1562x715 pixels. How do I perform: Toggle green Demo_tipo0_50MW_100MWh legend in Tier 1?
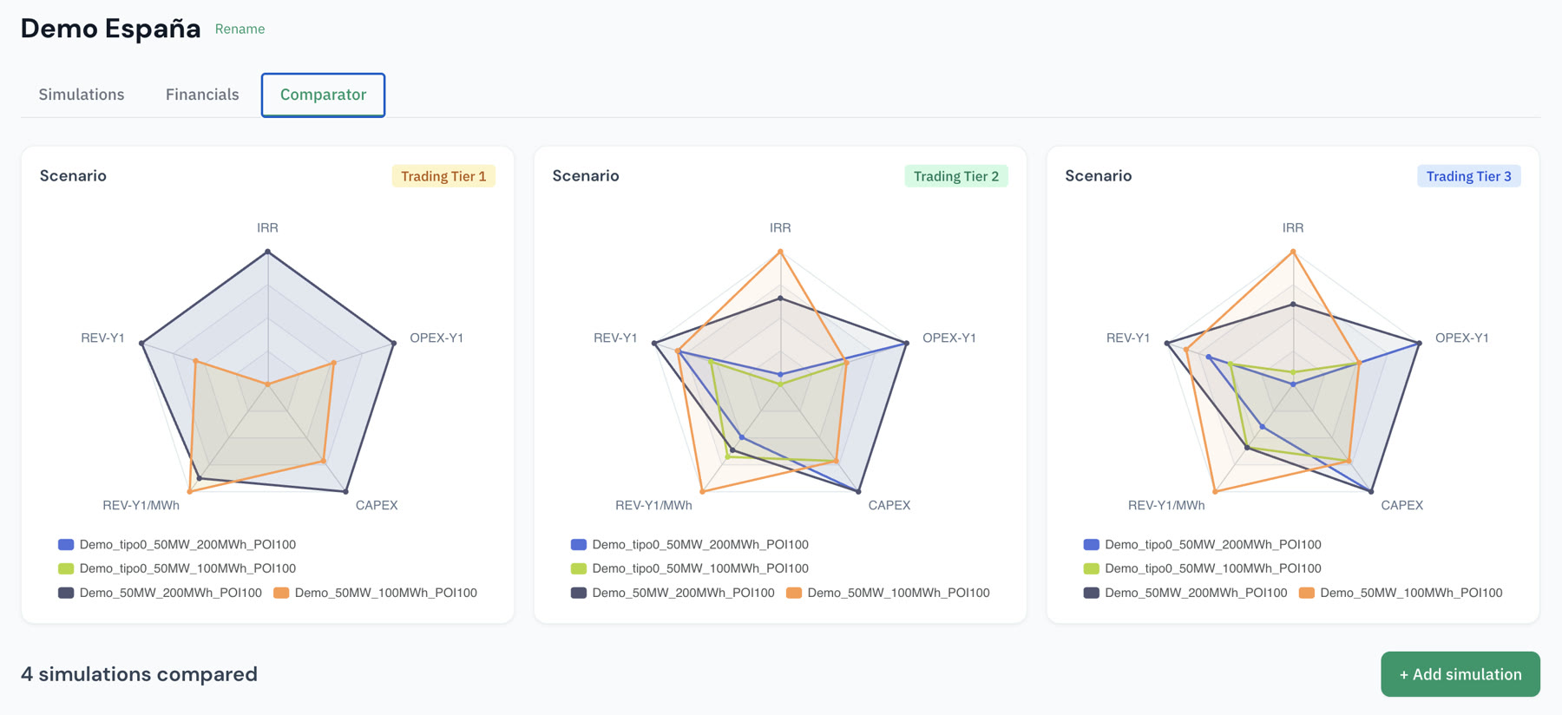click(177, 569)
